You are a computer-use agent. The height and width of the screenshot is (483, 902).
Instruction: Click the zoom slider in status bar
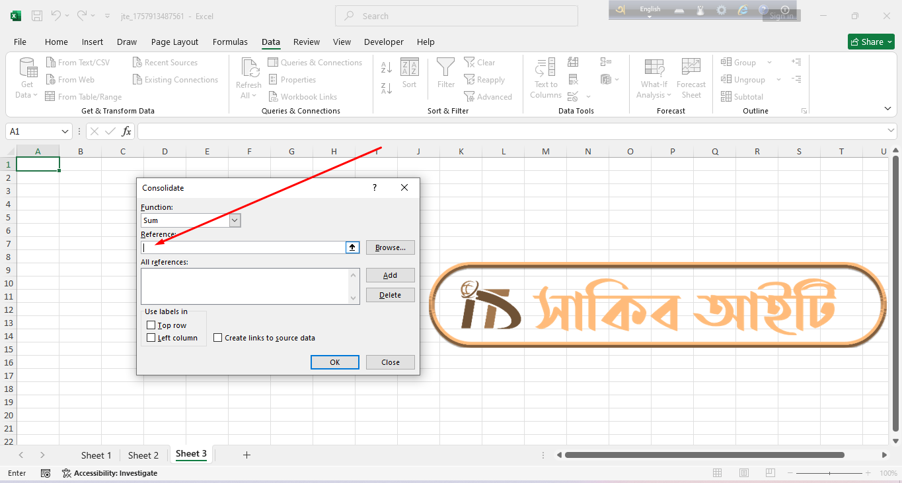[829, 473]
